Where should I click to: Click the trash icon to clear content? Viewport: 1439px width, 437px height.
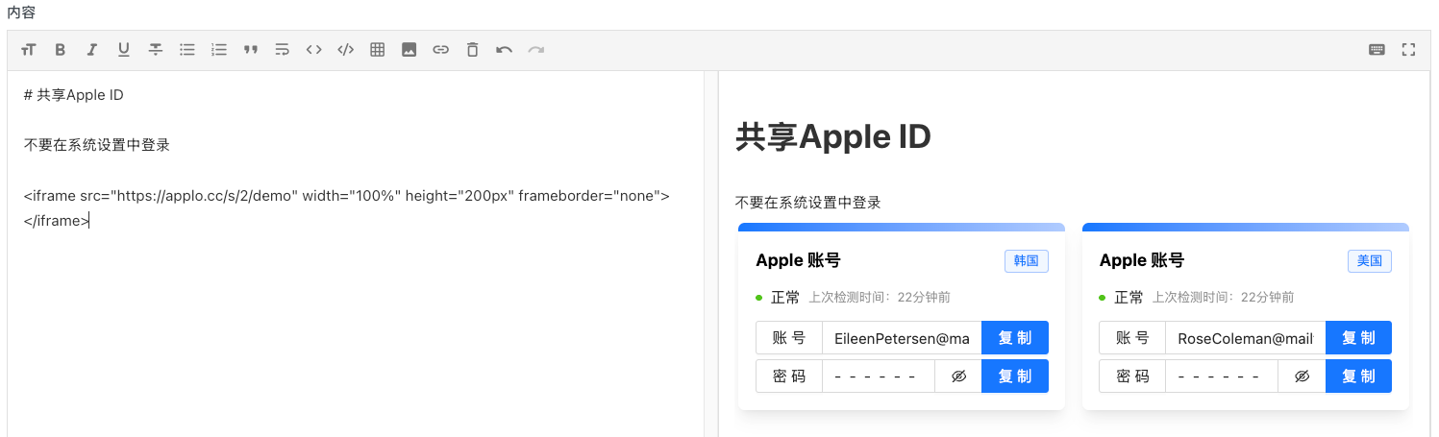472,50
